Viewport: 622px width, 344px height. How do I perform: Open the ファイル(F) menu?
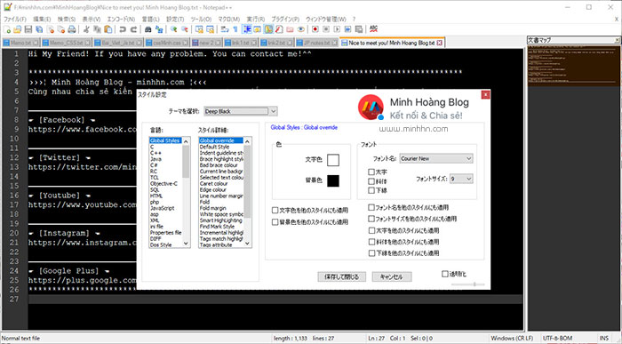(15, 19)
